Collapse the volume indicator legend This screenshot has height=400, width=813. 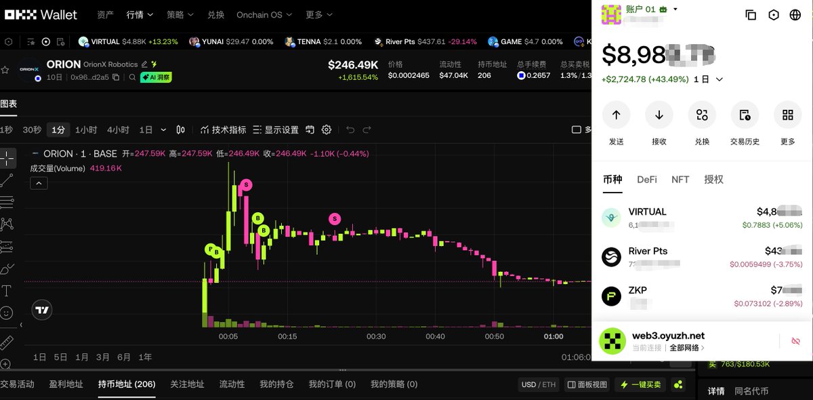pos(38,183)
